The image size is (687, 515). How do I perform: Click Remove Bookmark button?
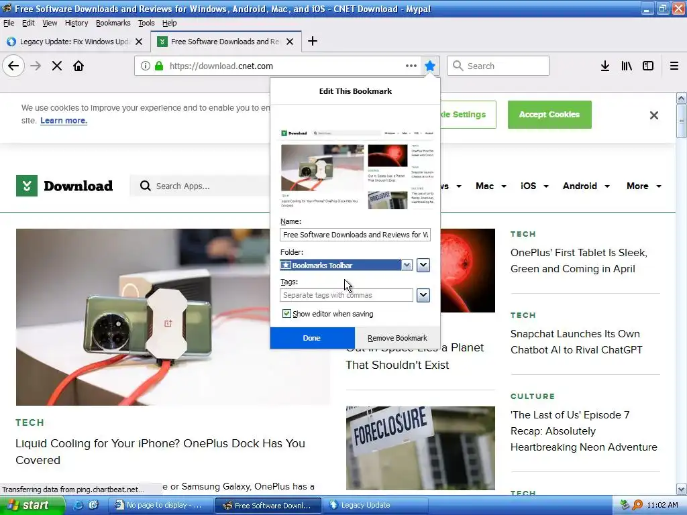397,338
